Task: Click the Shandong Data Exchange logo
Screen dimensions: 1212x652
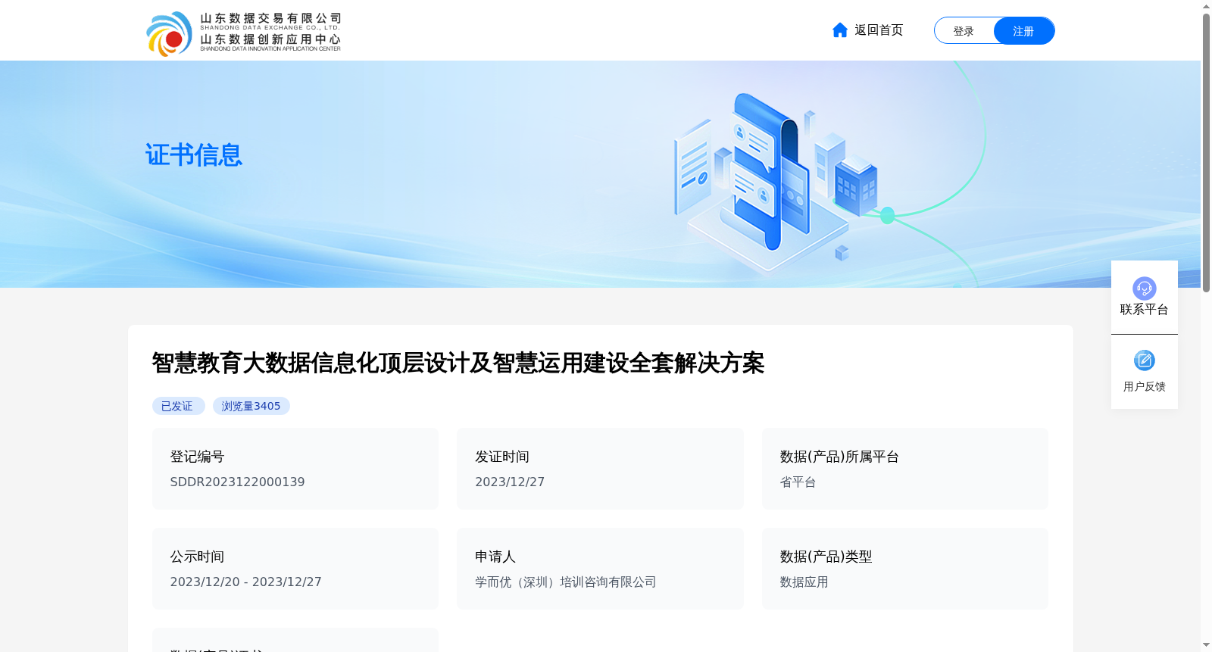Action: pos(243,33)
